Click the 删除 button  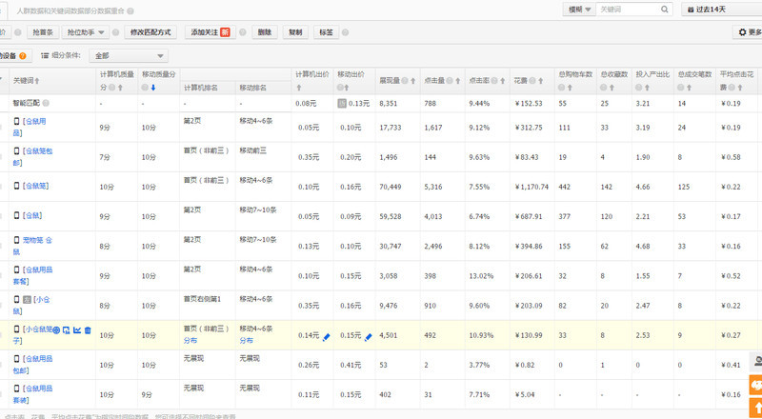point(265,32)
